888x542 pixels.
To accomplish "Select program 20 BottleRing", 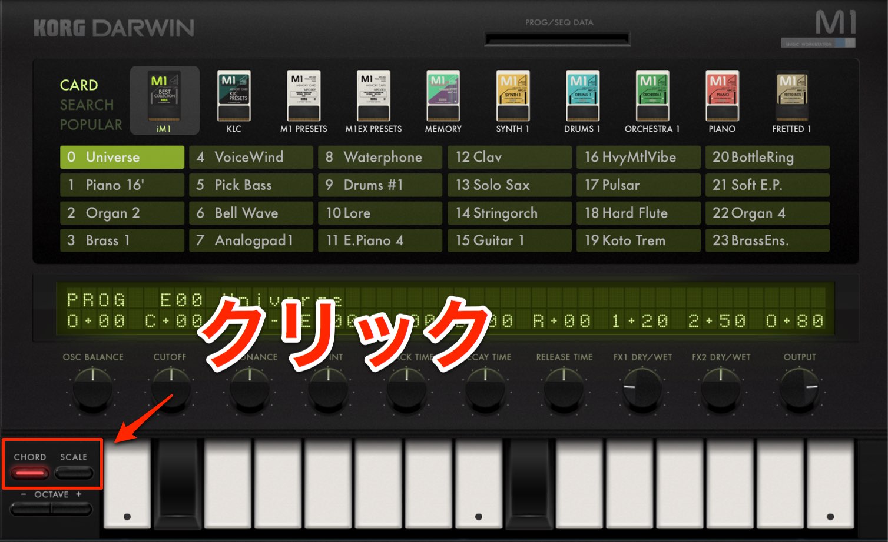I will (767, 157).
